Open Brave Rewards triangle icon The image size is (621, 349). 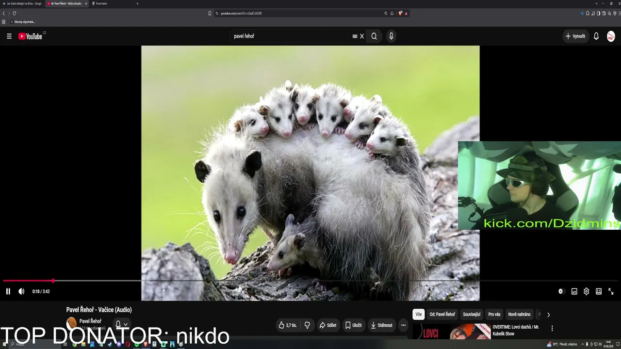pos(406,13)
